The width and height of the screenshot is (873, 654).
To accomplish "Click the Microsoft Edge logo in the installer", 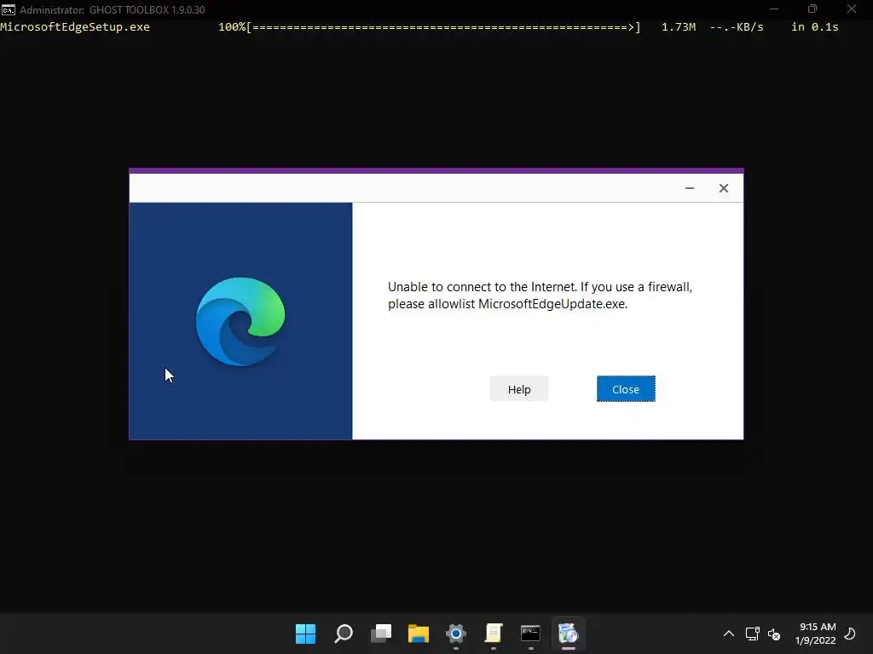I will (240, 321).
